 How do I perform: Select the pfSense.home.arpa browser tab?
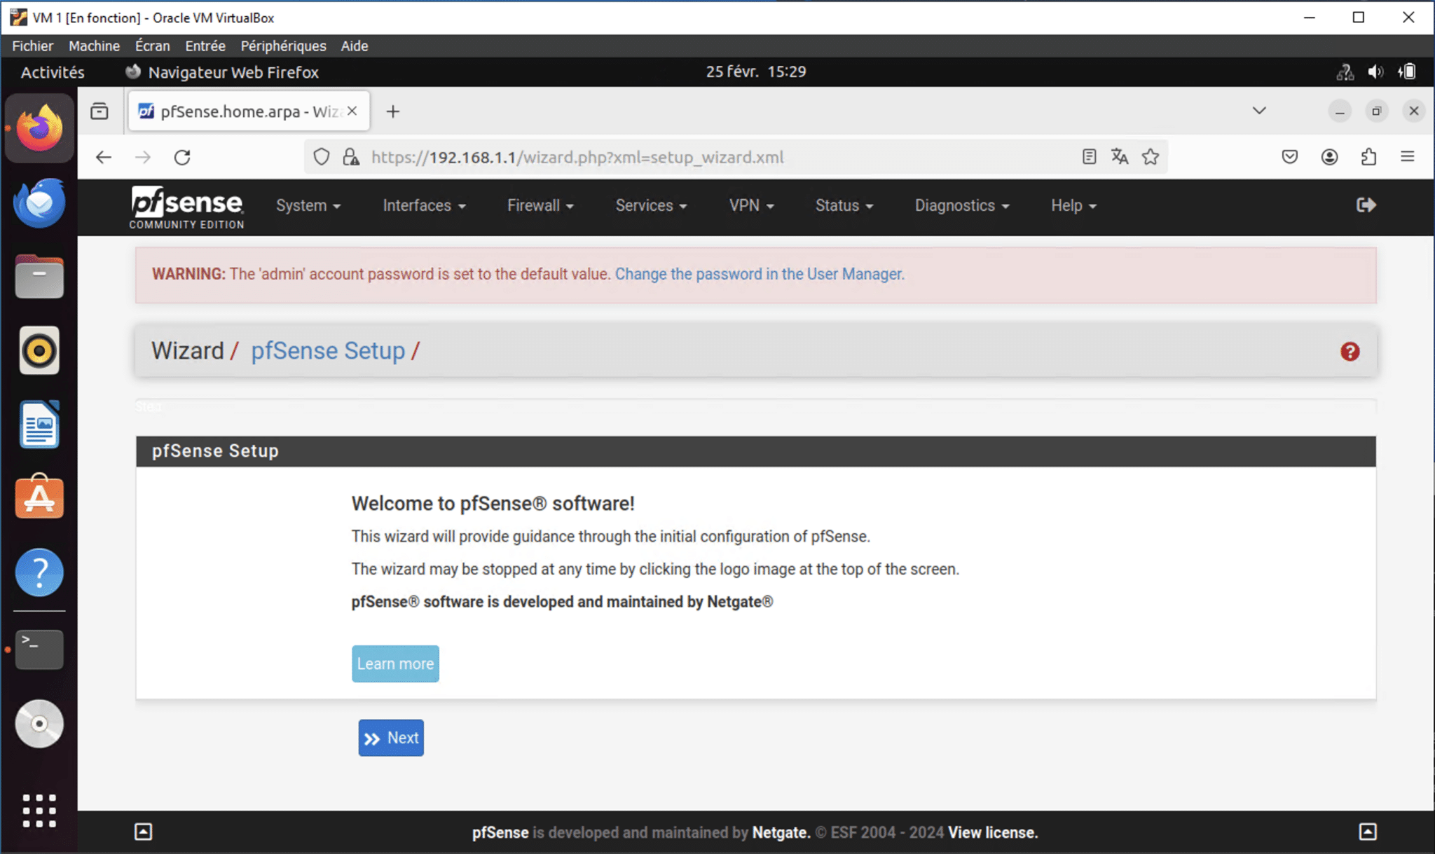click(x=238, y=111)
